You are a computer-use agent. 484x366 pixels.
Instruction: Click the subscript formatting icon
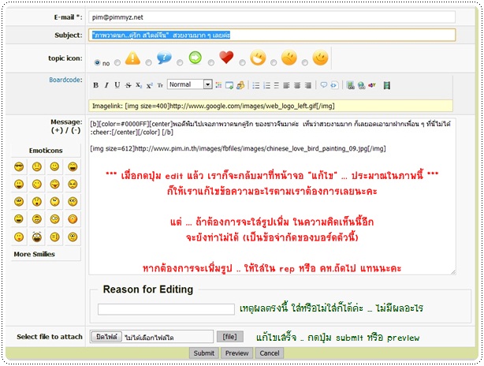point(137,85)
